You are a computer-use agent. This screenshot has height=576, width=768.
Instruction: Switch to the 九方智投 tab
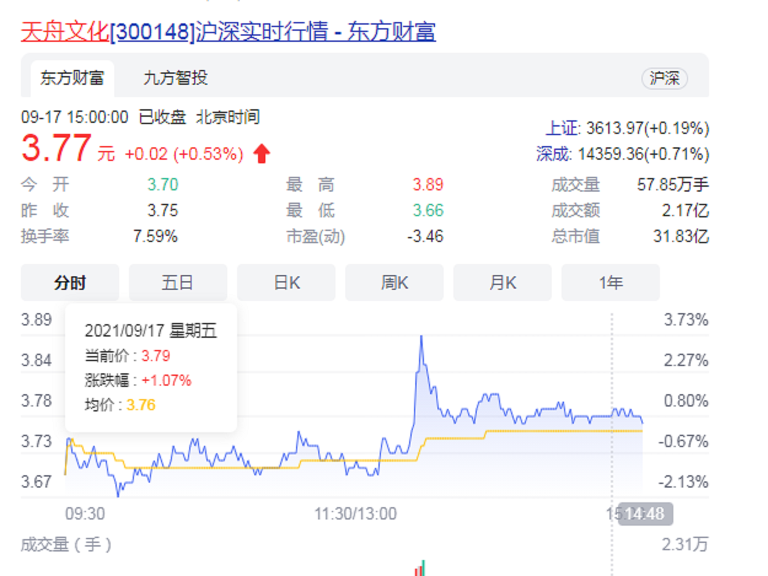click(175, 78)
